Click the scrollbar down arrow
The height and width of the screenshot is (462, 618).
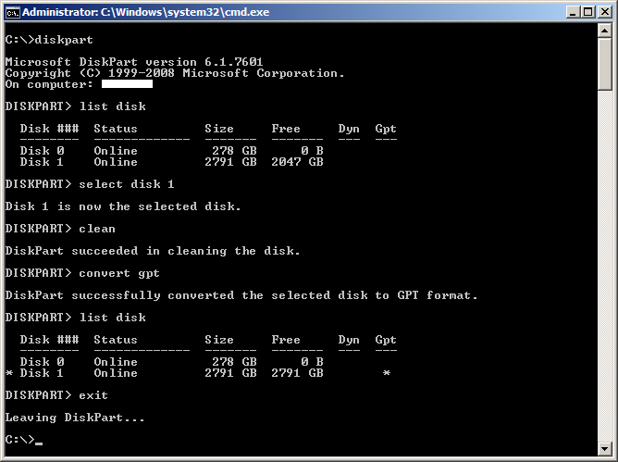[605, 449]
